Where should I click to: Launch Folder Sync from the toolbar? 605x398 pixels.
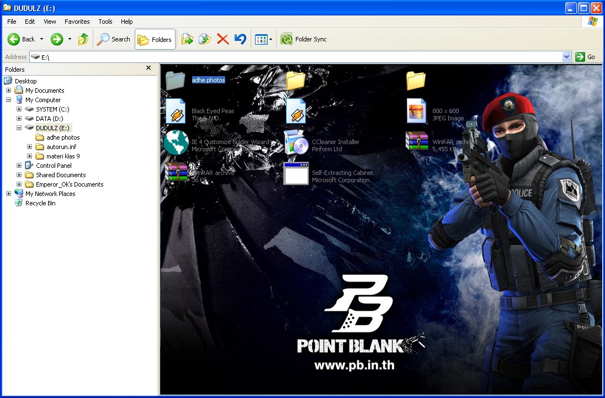(303, 39)
